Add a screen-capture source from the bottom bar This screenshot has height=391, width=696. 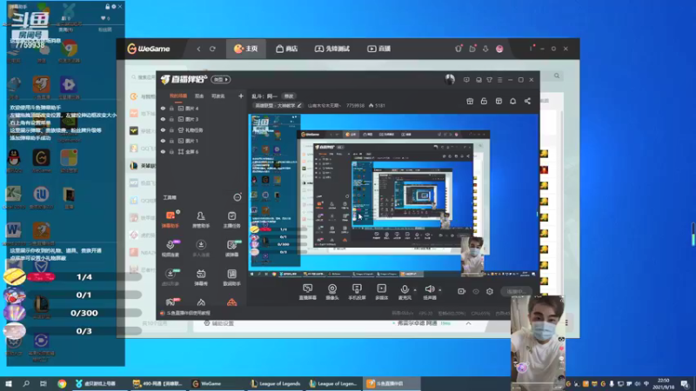tap(308, 292)
